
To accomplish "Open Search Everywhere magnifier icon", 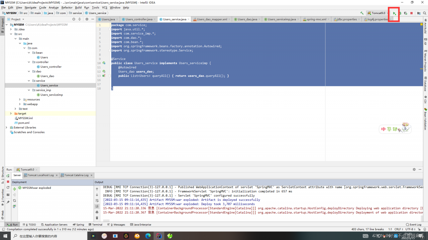I will click(425, 13).
